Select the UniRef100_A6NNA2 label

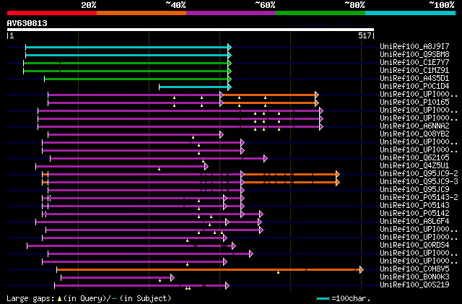414,126
